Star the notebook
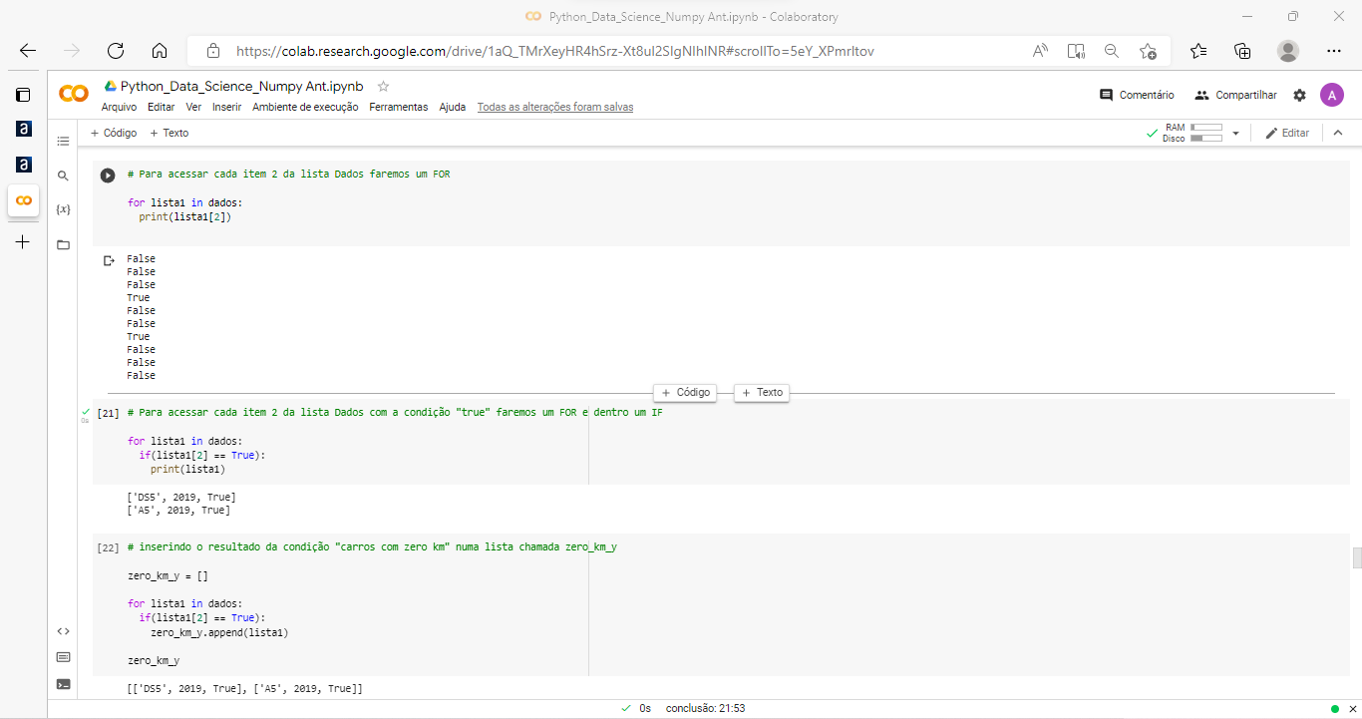1362x719 pixels. (383, 86)
